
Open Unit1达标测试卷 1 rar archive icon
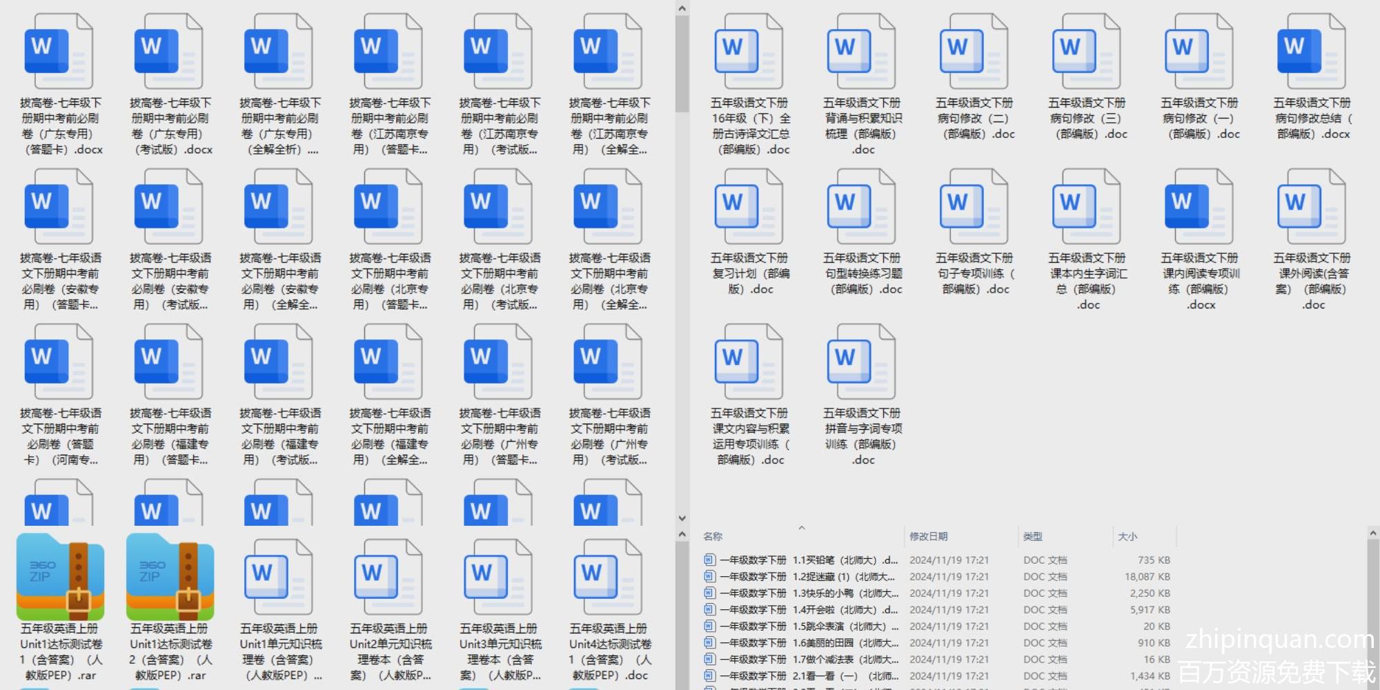click(61, 578)
